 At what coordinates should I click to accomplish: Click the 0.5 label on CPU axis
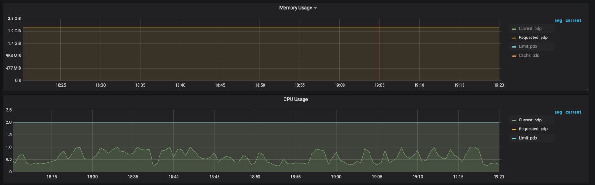point(8,159)
